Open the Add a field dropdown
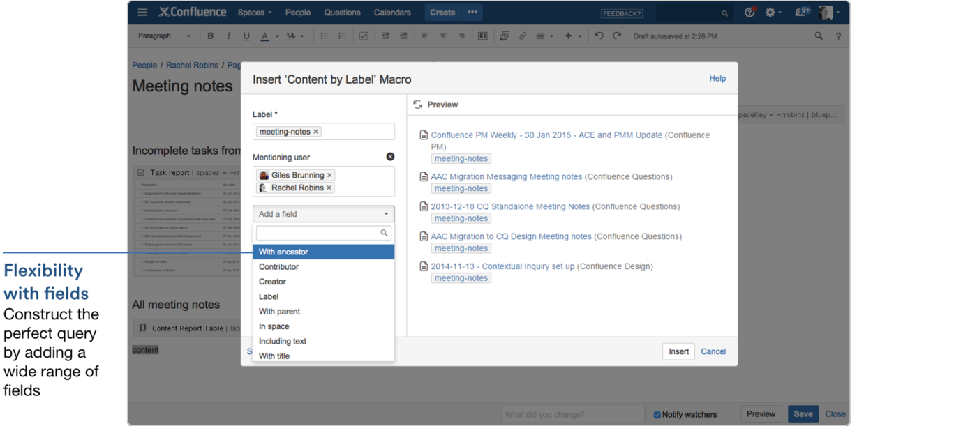 coord(323,213)
